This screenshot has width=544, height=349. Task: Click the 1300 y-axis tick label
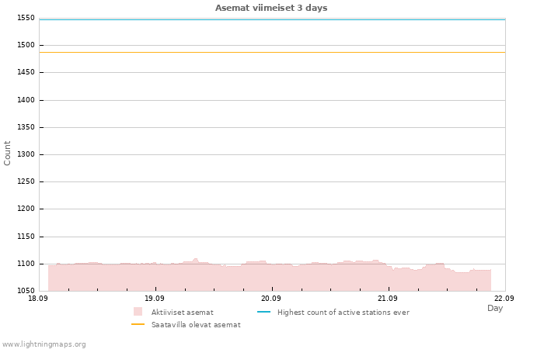[26, 154]
